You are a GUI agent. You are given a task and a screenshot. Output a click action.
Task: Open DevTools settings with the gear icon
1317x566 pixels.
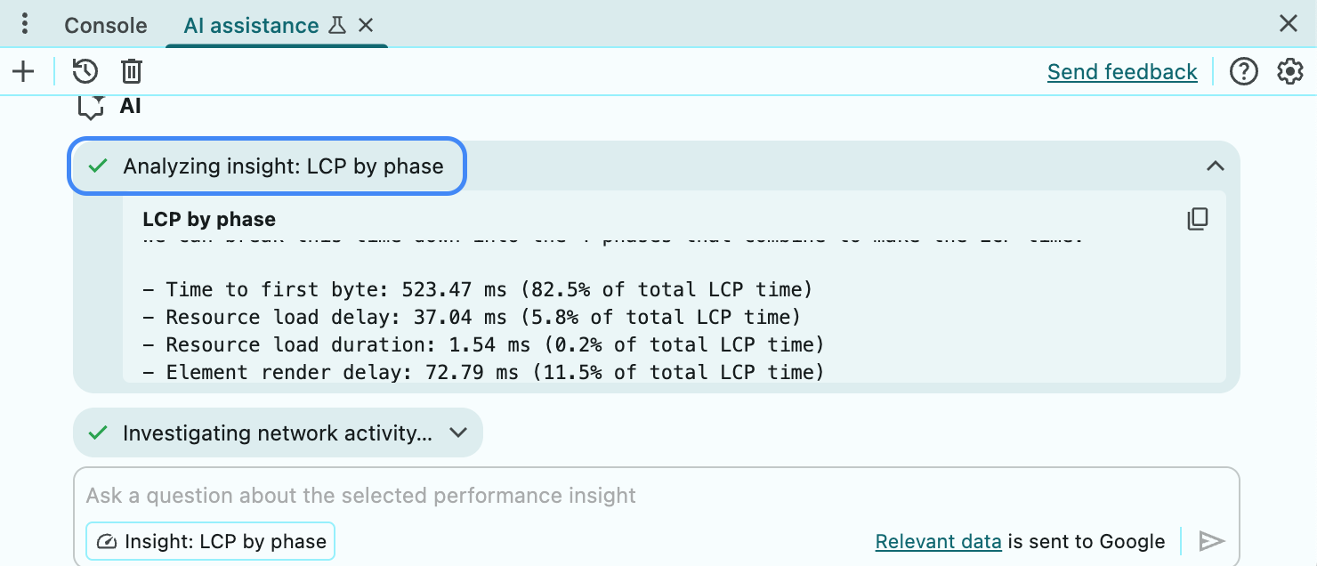click(1289, 71)
